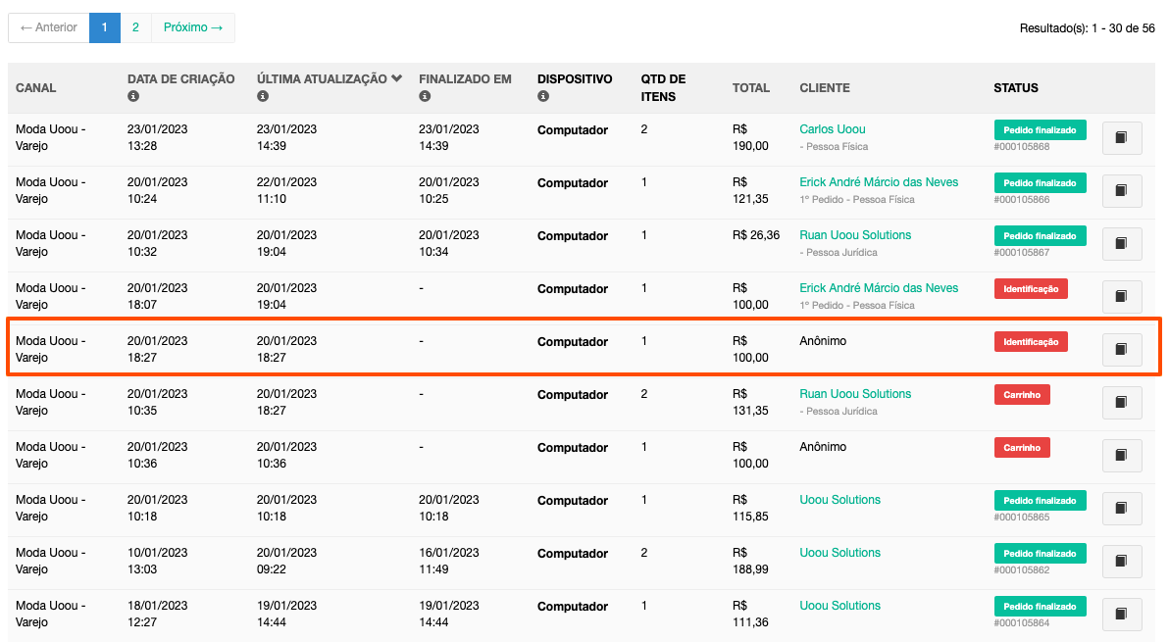
Task: Open customer Carlos Uoou link
Action: point(832,128)
